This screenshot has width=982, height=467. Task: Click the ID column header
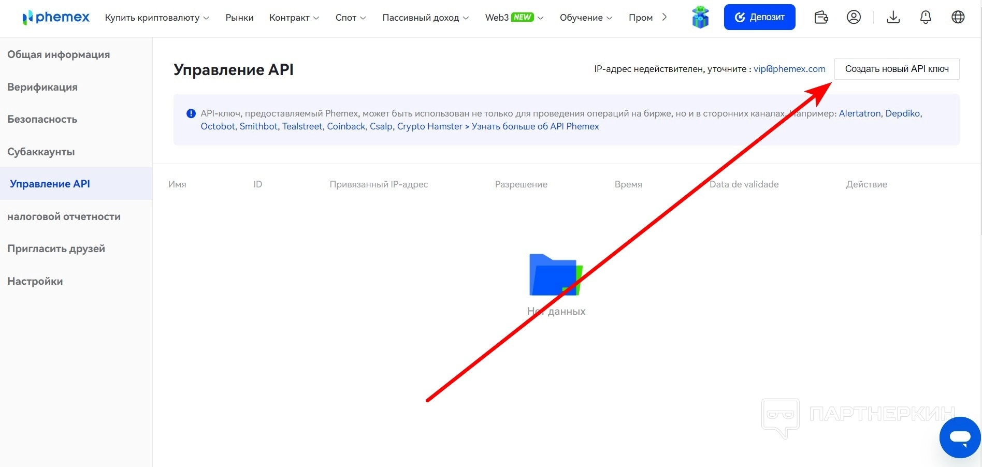point(258,184)
